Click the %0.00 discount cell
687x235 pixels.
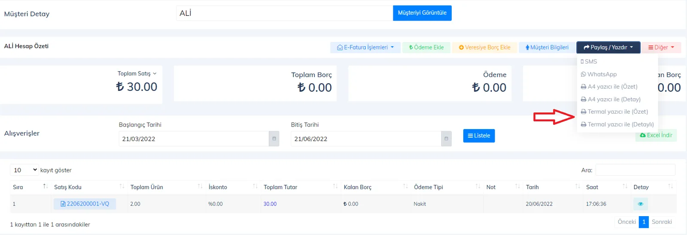pos(233,204)
